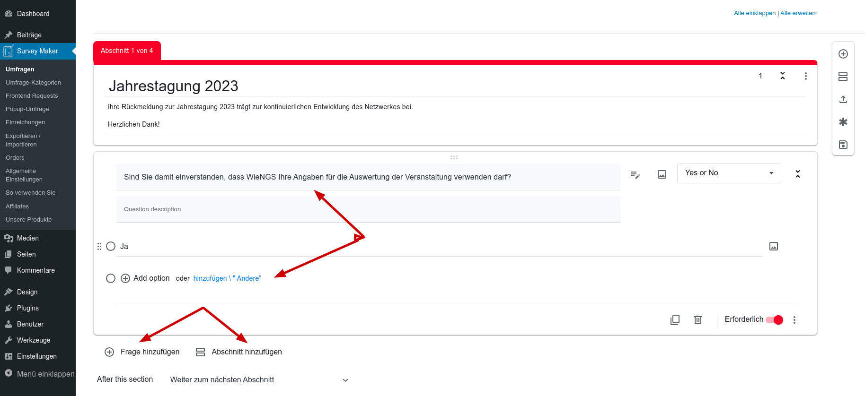The image size is (865, 396).
Task: Click the save disk icon in right toolbar
Action: pyautogui.click(x=843, y=145)
